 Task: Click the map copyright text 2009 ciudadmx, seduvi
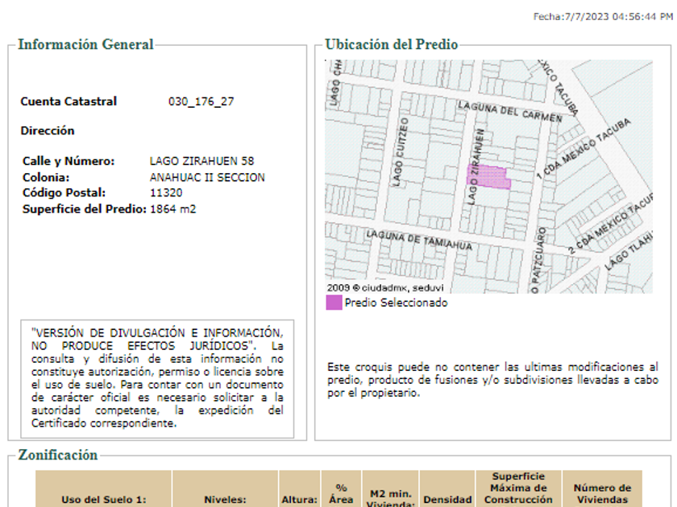(x=384, y=287)
